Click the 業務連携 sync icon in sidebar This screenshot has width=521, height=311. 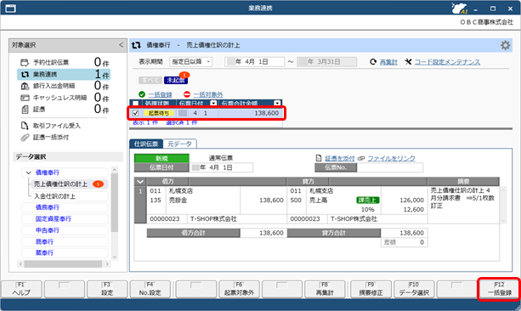click(x=25, y=75)
